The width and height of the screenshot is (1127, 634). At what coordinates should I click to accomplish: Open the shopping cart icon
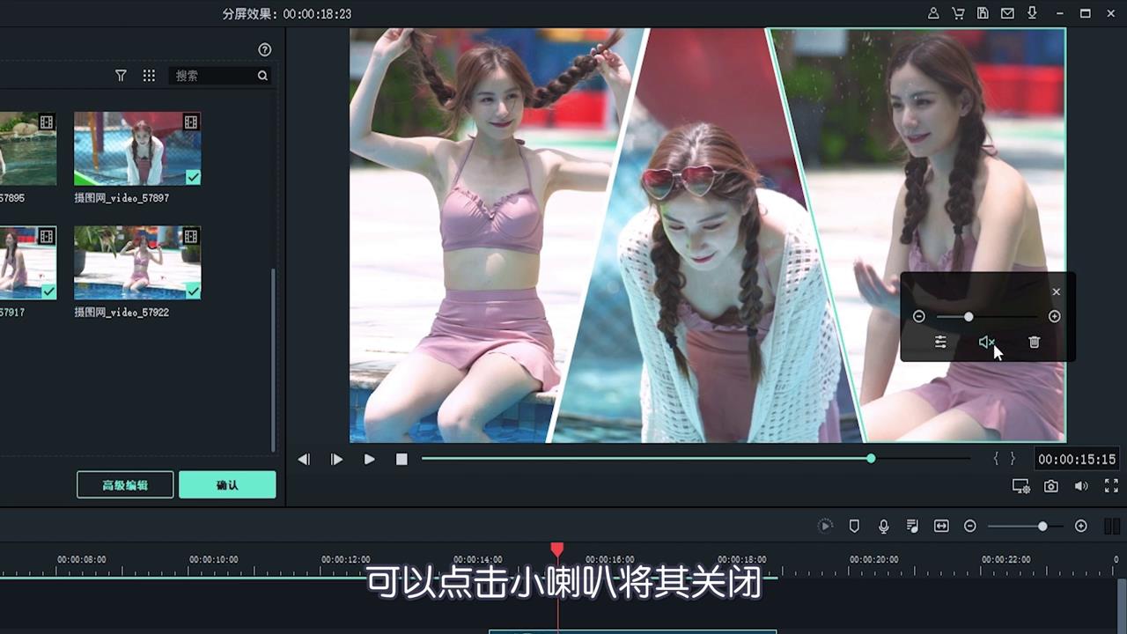coord(958,13)
